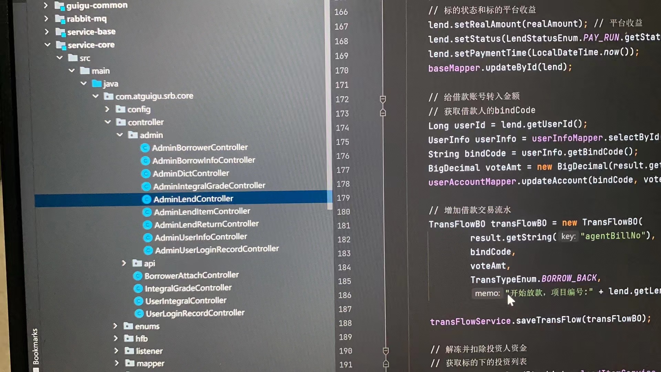Image resolution: width=661 pixels, height=372 pixels.
Task: Expand the hfb package
Action: pos(116,338)
